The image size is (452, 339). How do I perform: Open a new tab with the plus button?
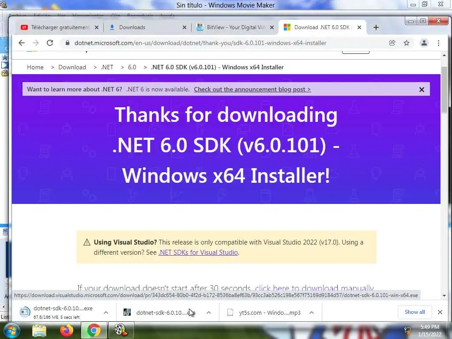coord(376,27)
